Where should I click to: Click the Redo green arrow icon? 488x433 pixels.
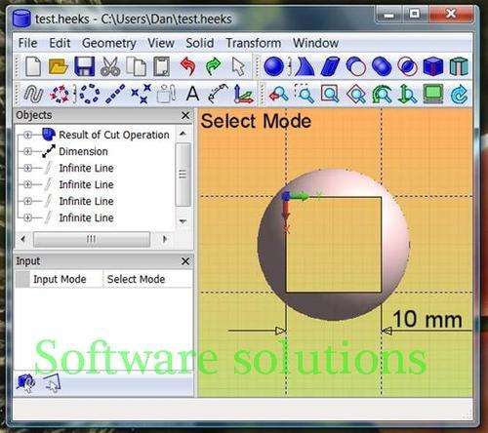click(x=214, y=66)
